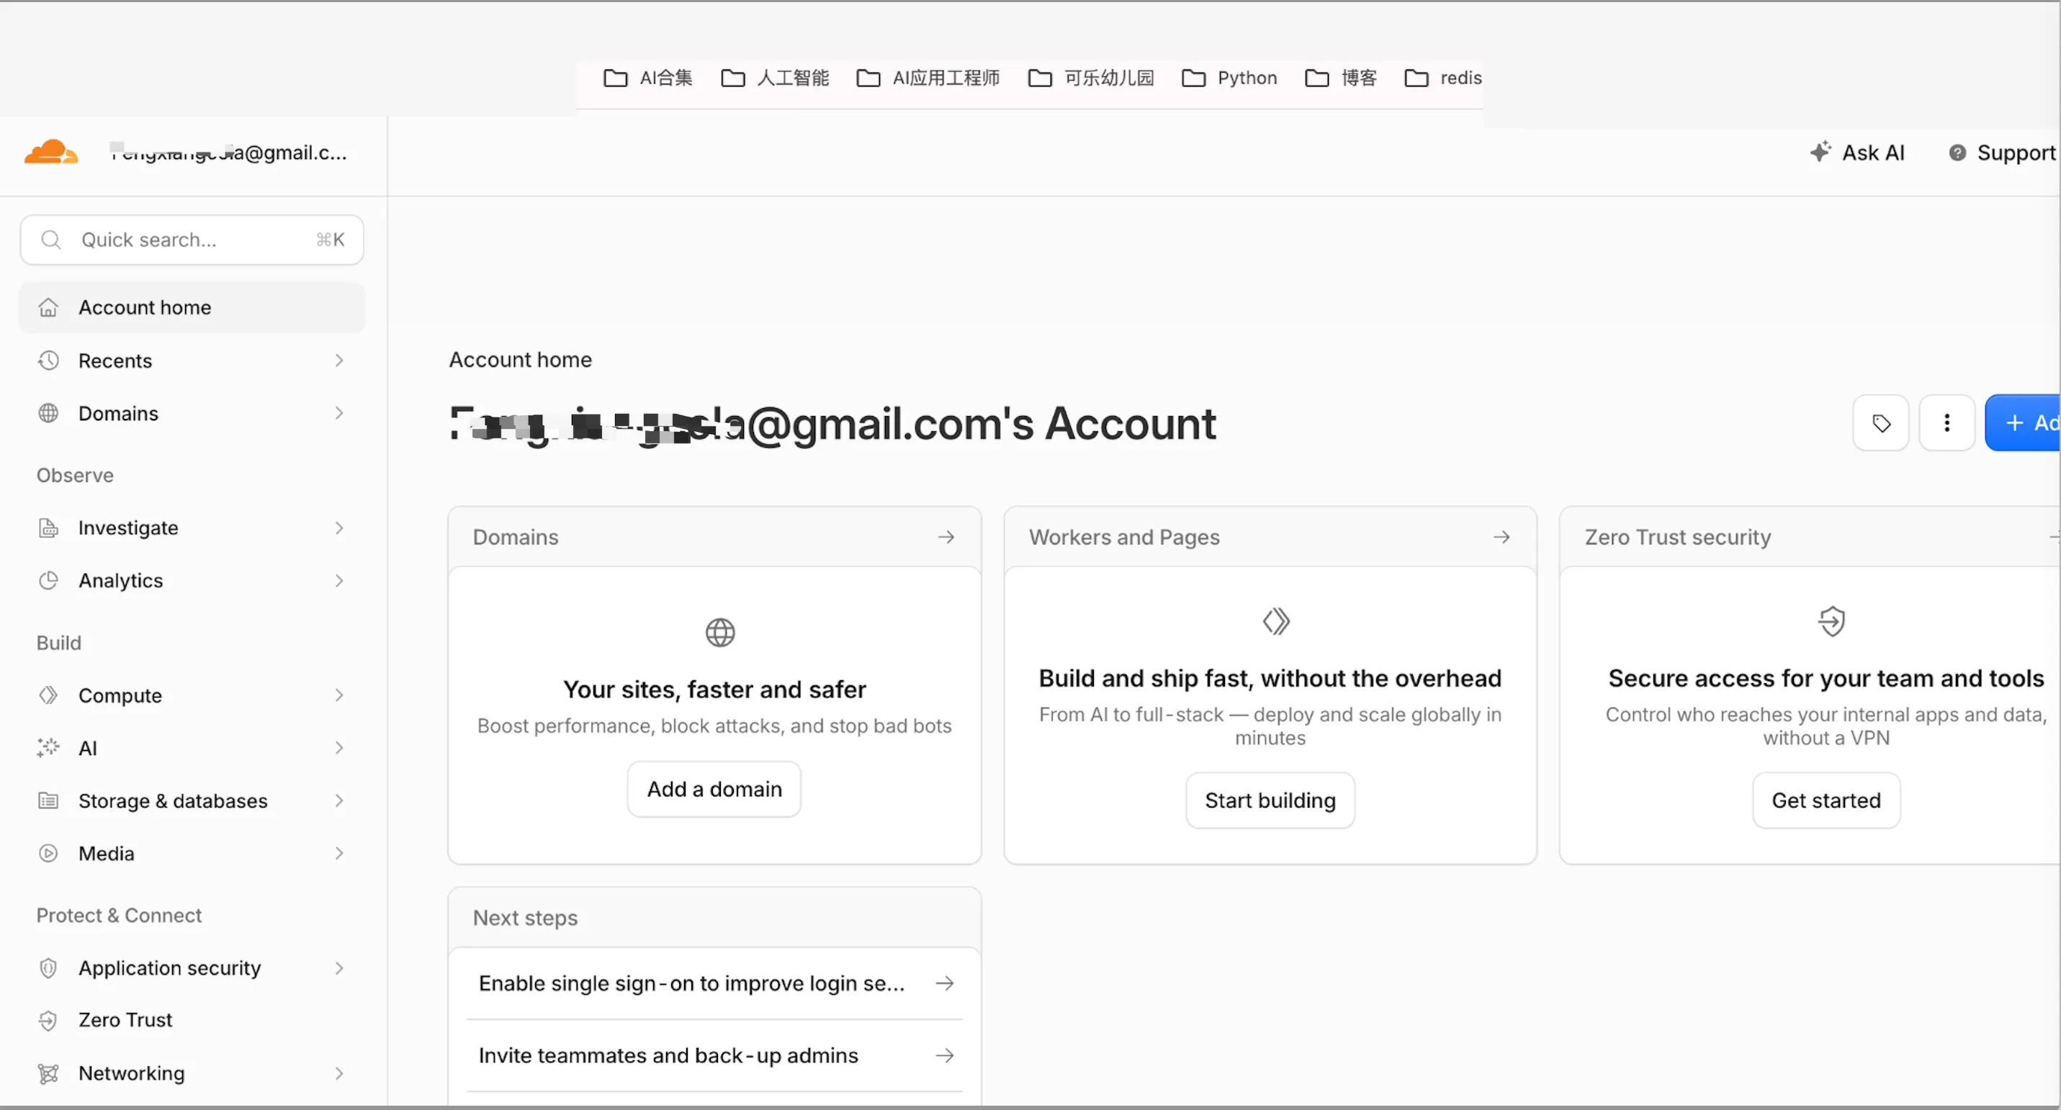Open the Workers and Pages header arrow
2061x1110 pixels.
tap(1501, 536)
